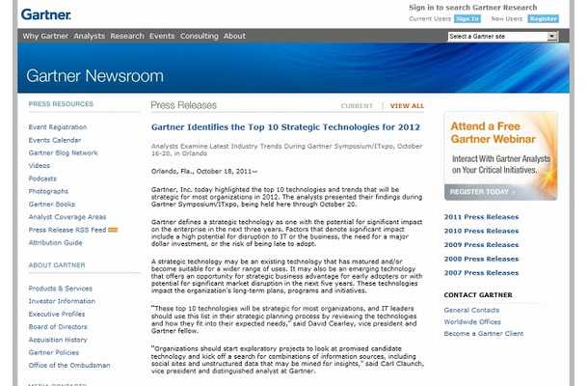Open the Why Gartner menu
This screenshot has width=588, height=386.
point(45,36)
